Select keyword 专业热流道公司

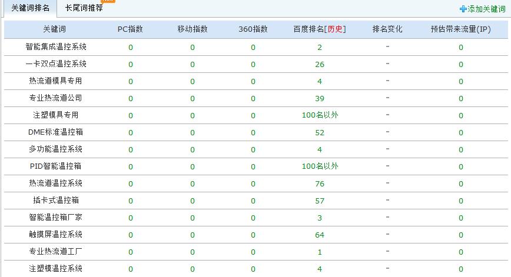tap(56, 98)
